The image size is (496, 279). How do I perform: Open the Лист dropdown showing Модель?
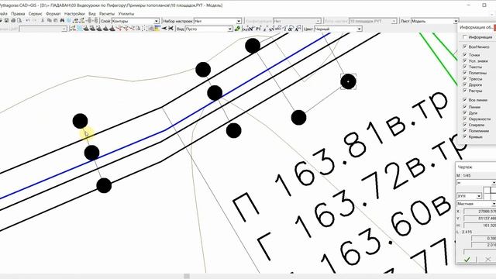435,21
